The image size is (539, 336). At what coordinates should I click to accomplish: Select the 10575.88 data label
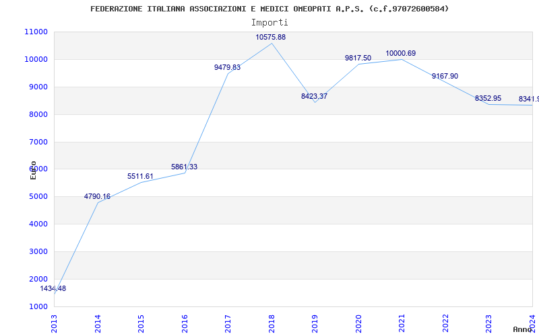pos(271,37)
